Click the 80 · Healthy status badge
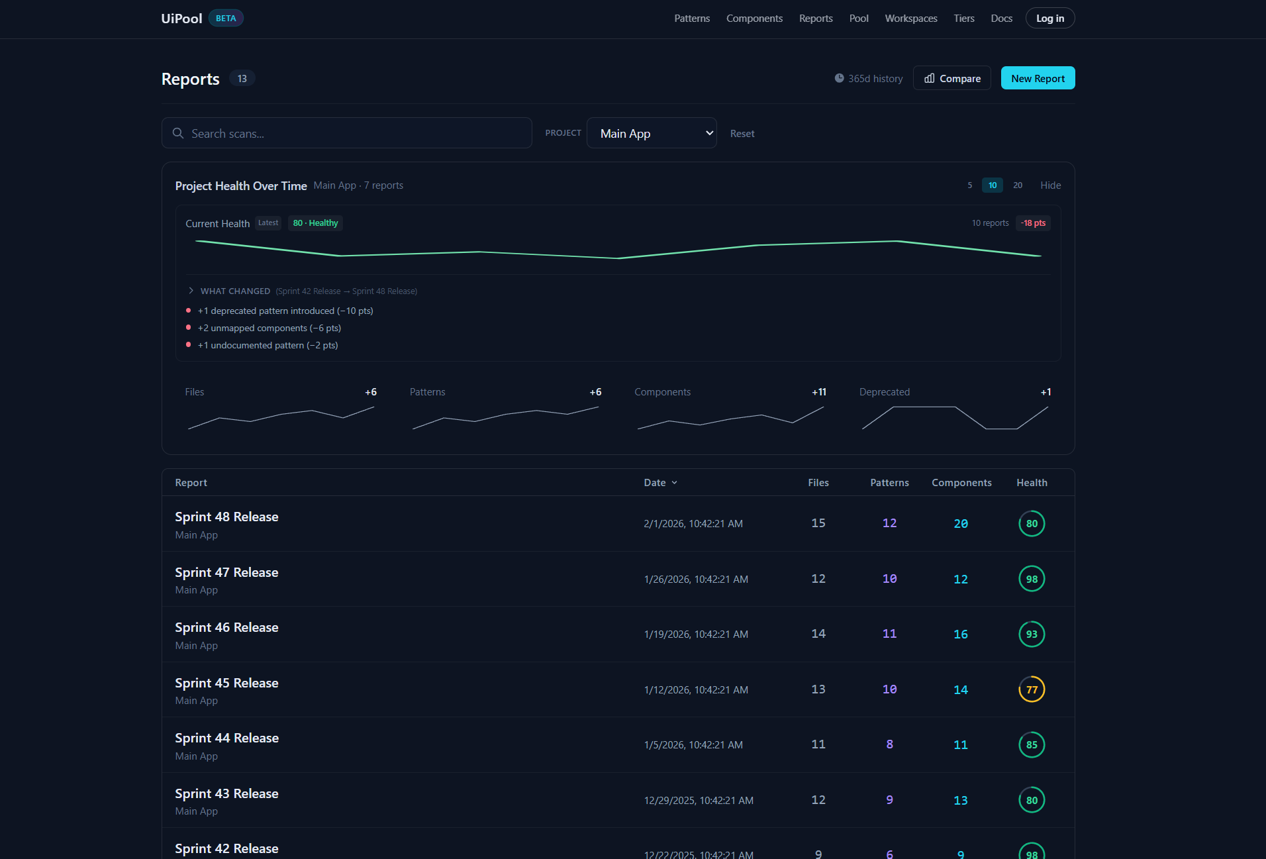This screenshot has width=1266, height=859. (315, 223)
